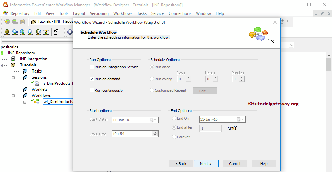The height and width of the screenshot is (172, 332).
Task: Click the workflow icon beside wf_DimProducts
Action: pos(37,102)
